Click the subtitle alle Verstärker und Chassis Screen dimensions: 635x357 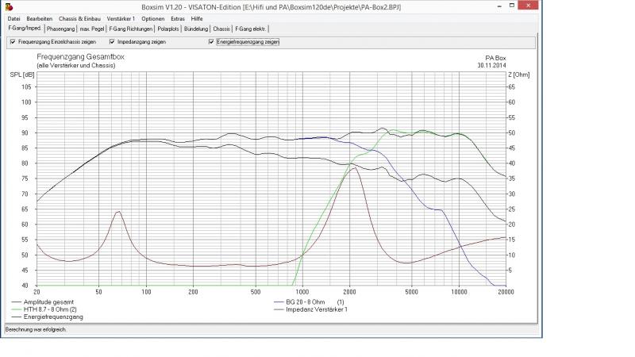coord(76,65)
